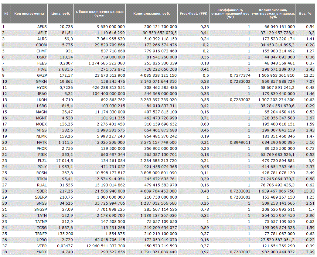
Task: Click GAZP coefficient value 0,7377374
Action: pyautogui.click(x=240, y=75)
